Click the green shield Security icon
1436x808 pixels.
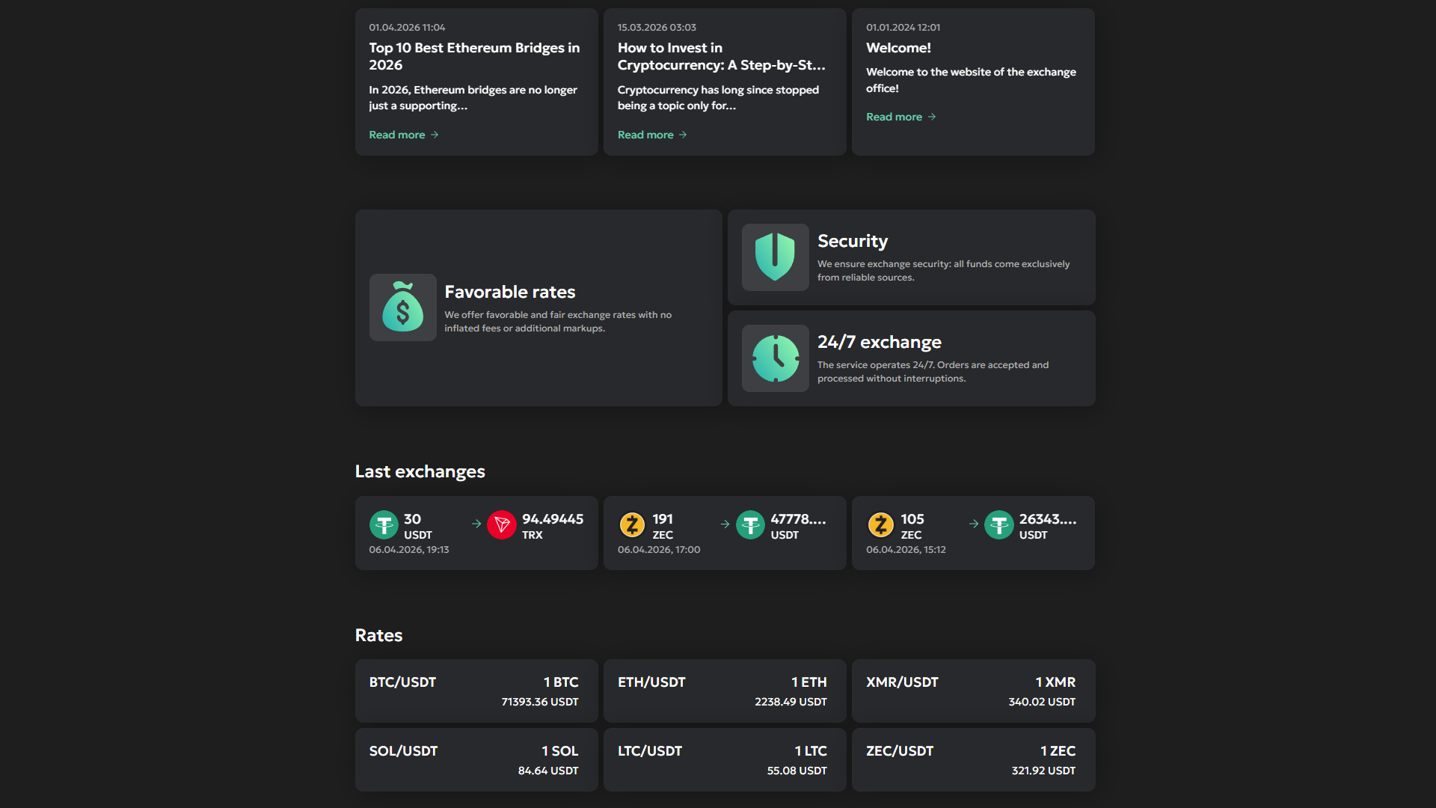click(775, 257)
